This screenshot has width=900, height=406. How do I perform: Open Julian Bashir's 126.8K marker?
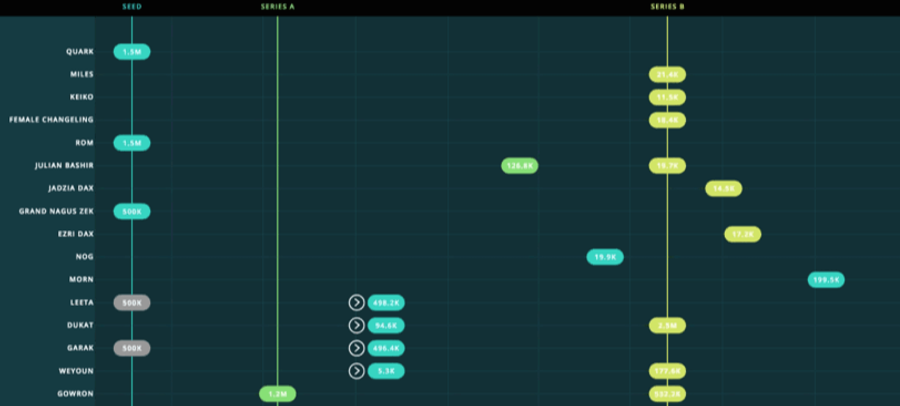[x=520, y=166]
